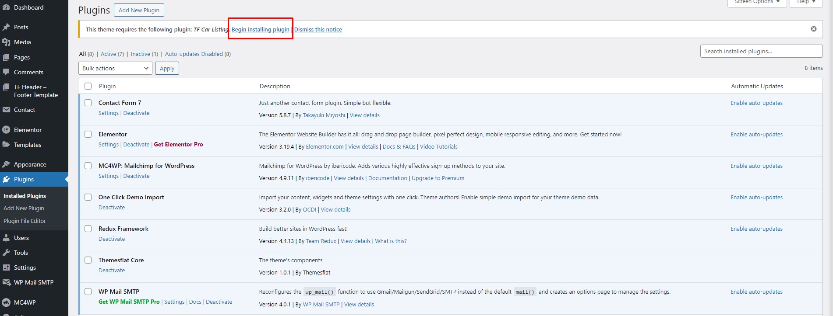Viewport: 833px width, 316px height.
Task: Check the One Click Demo Import checkbox
Action: click(88, 197)
